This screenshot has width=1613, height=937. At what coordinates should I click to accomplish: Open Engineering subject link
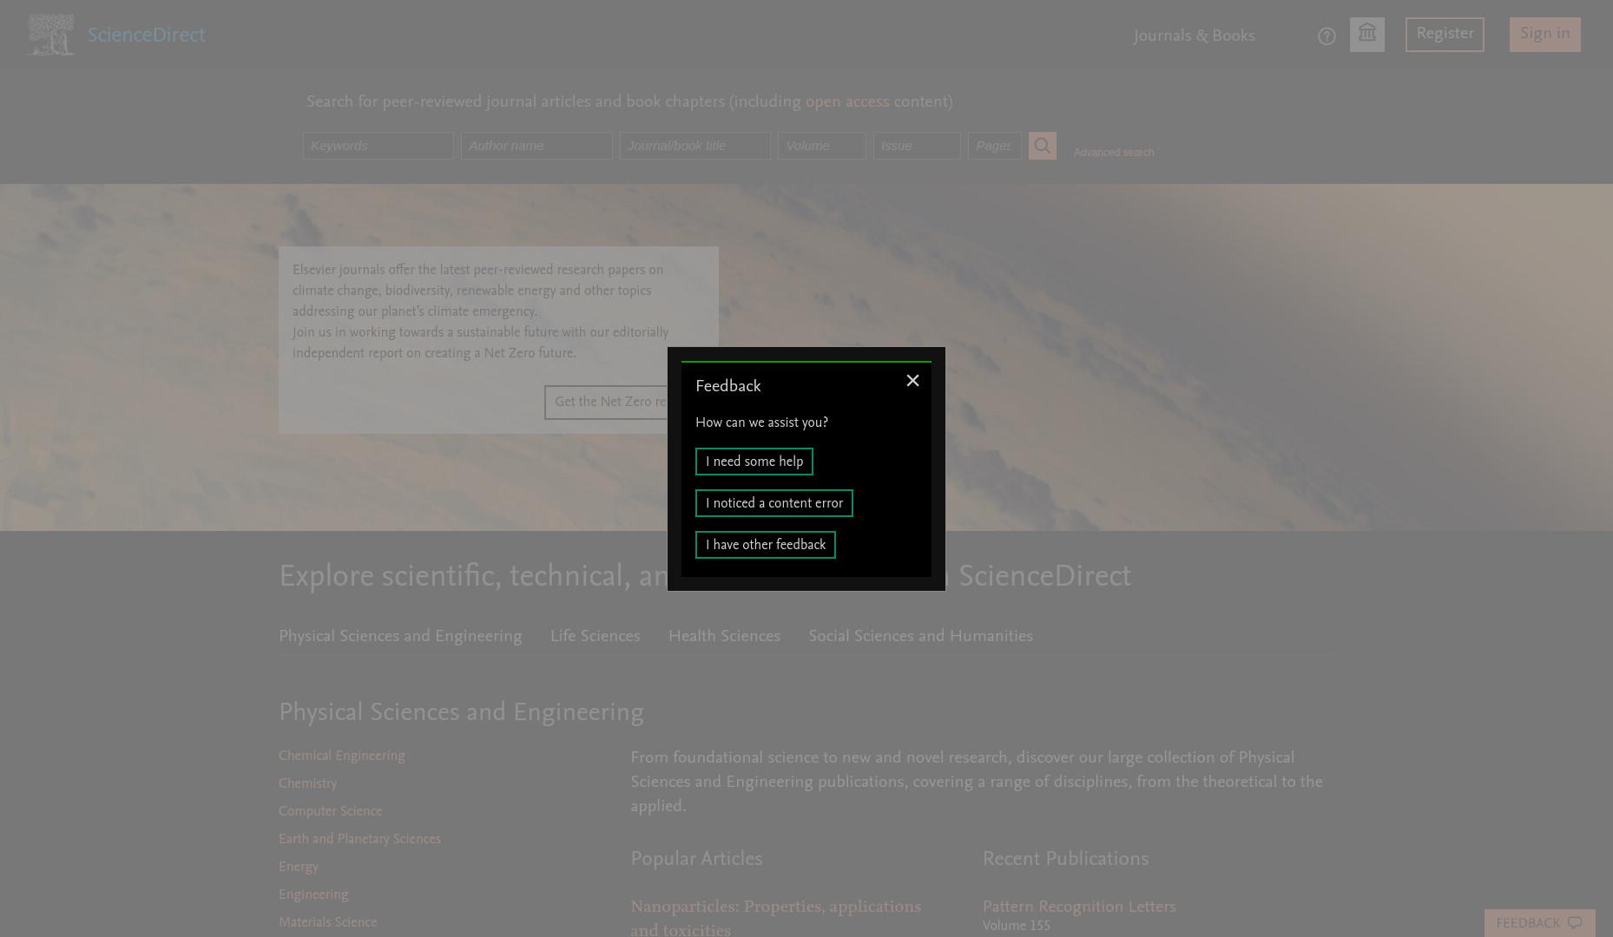(x=313, y=895)
